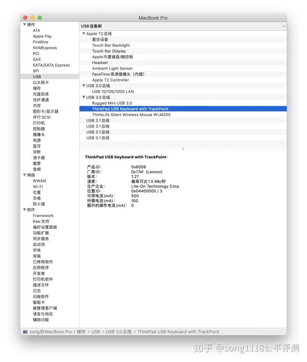Click Lite-On Technology Corp. manufacturer value

[x=156, y=186]
